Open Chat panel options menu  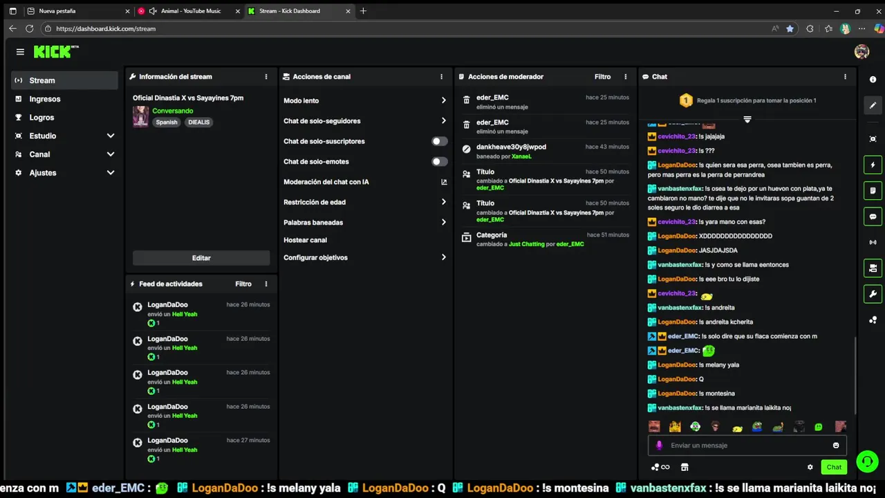845,77
